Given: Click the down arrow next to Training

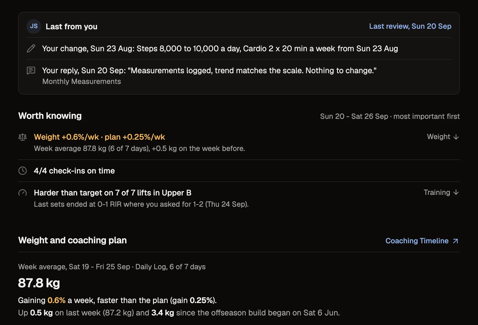Looking at the screenshot, I should pos(456,193).
